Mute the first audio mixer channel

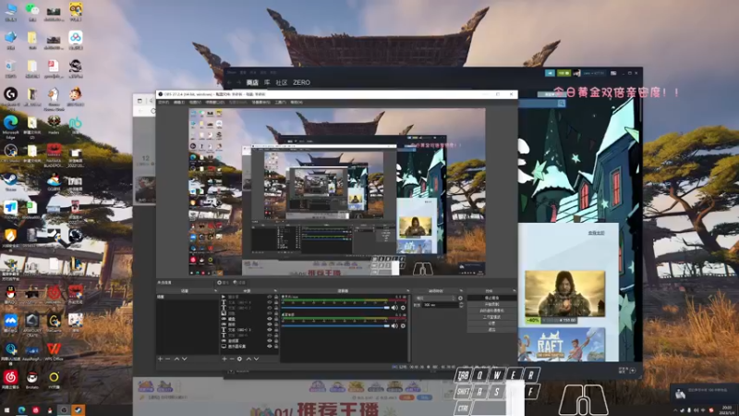click(x=394, y=308)
